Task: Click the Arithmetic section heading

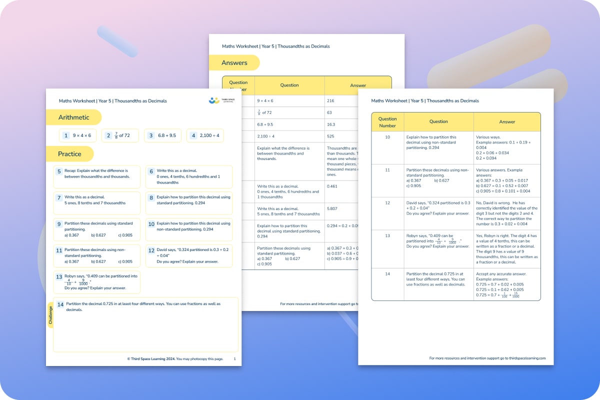Action: [73, 117]
